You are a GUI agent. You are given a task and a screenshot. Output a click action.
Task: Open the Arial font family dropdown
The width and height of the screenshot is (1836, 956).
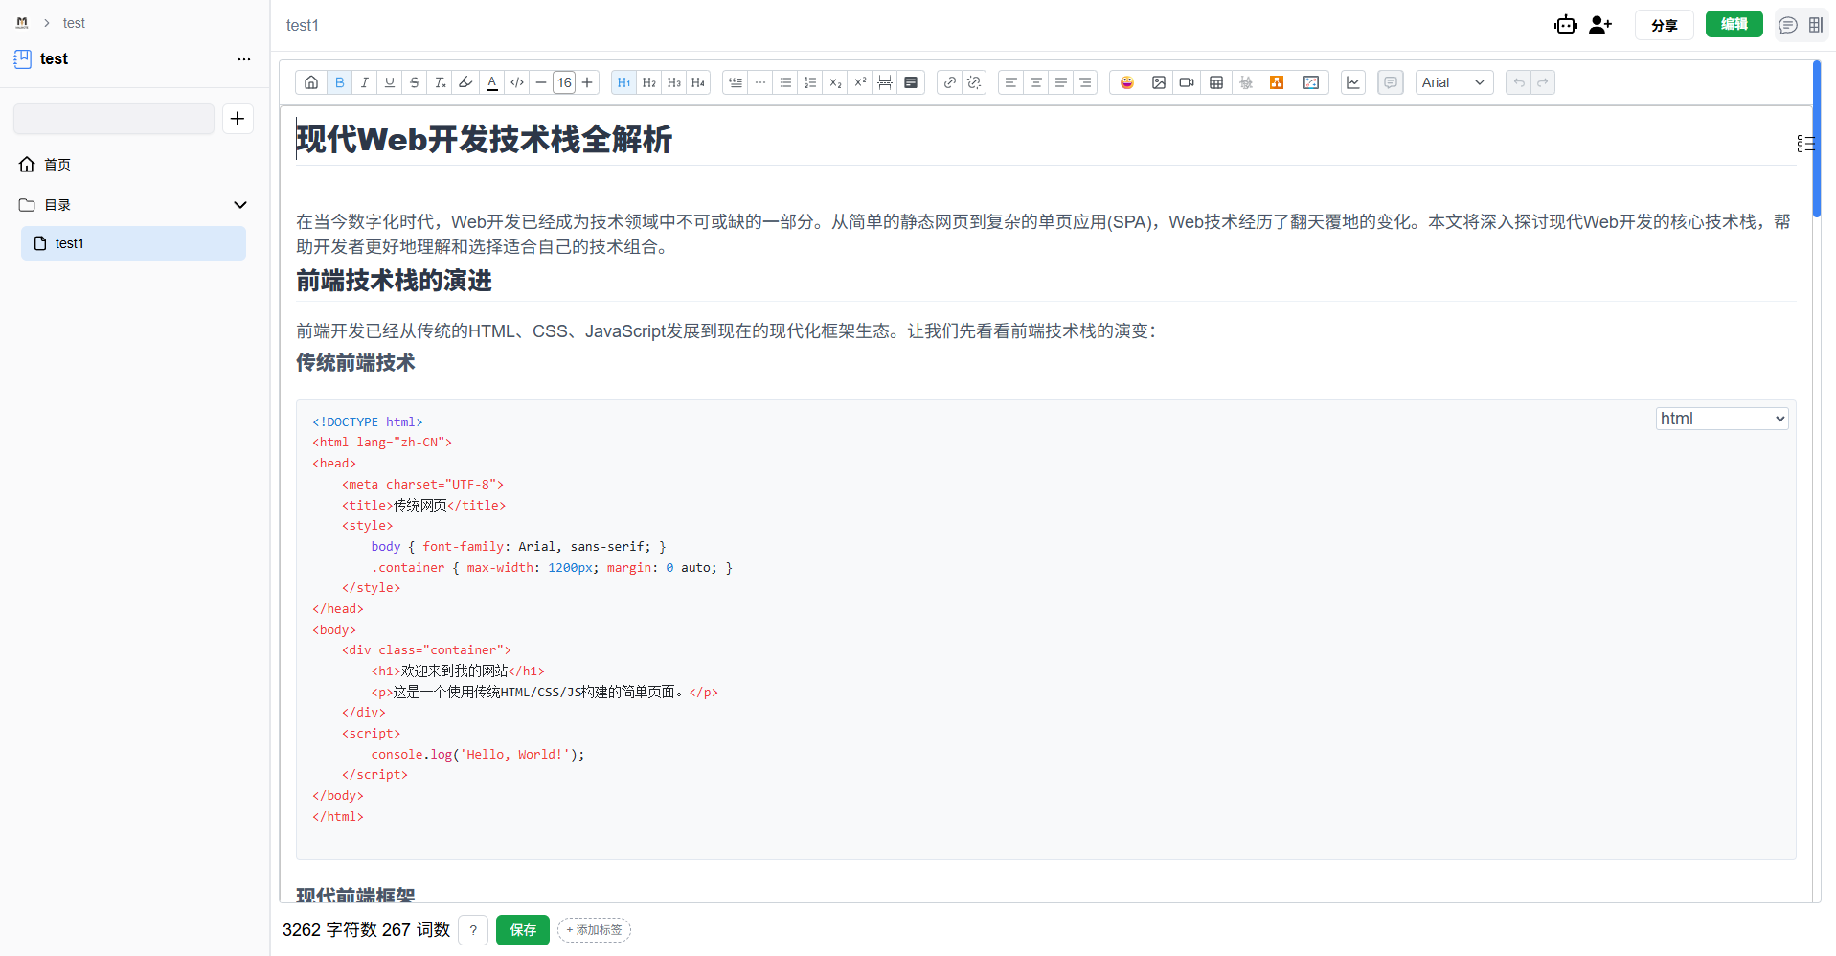[1453, 82]
